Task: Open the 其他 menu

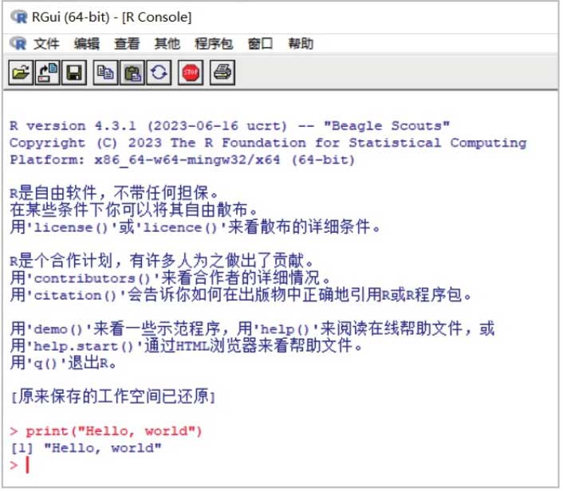Action: (x=167, y=44)
